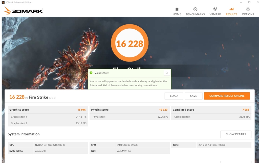Image resolution: width=259 pixels, height=163 pixels.
Task: Click the Results bar chart icon
Action: click(231, 9)
